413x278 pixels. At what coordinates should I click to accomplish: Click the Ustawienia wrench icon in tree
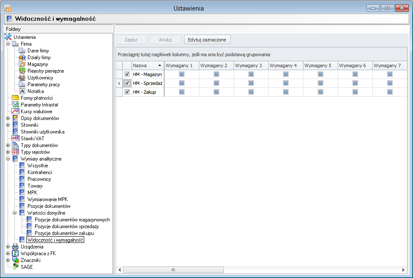[x=8, y=37]
